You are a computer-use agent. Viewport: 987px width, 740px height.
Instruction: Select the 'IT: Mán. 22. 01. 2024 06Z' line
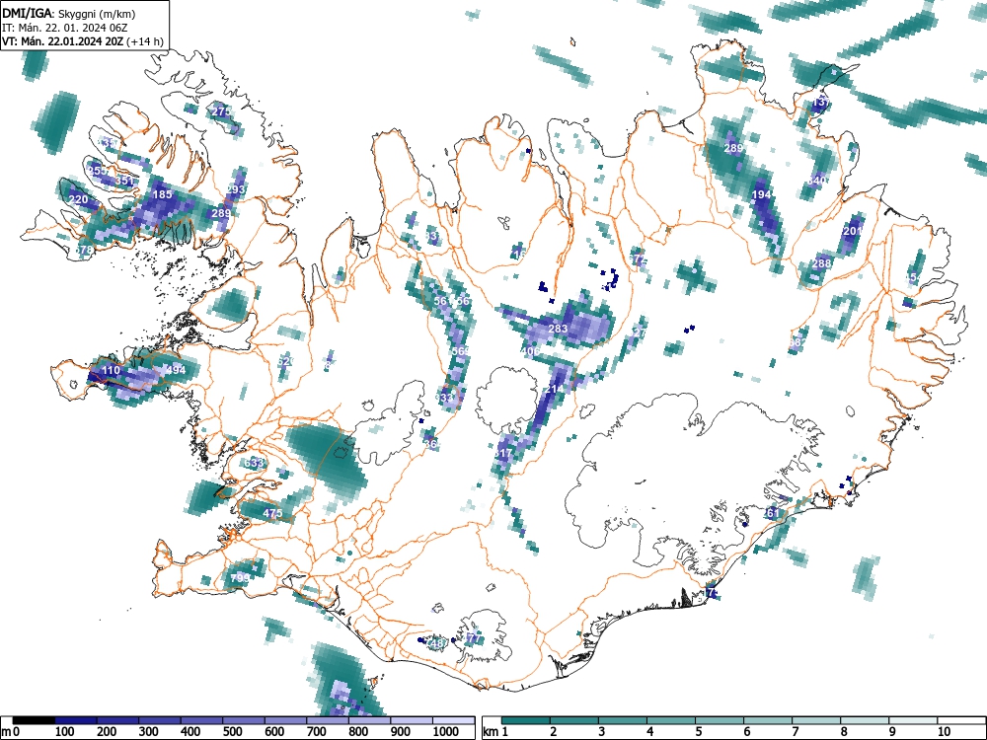[65, 28]
